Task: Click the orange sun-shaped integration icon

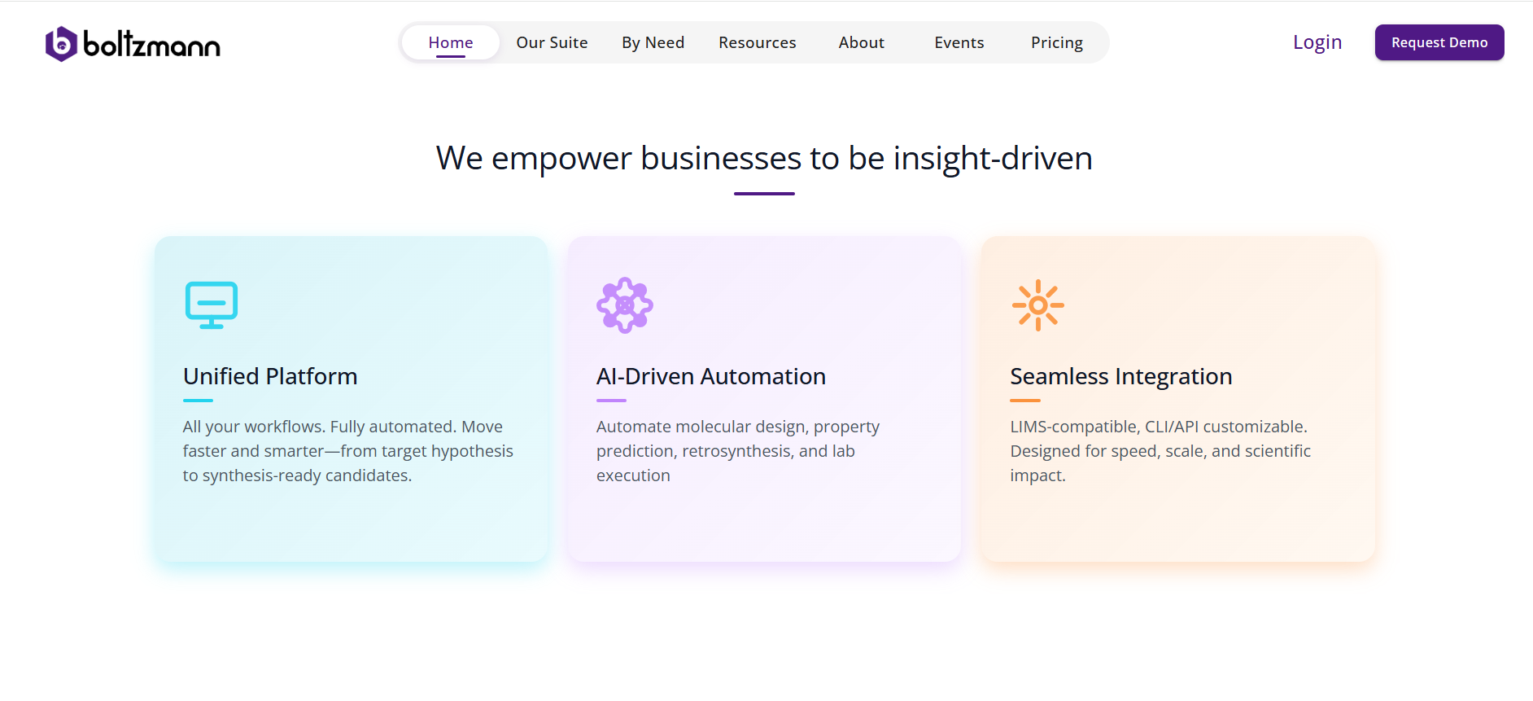Action: [x=1038, y=305]
